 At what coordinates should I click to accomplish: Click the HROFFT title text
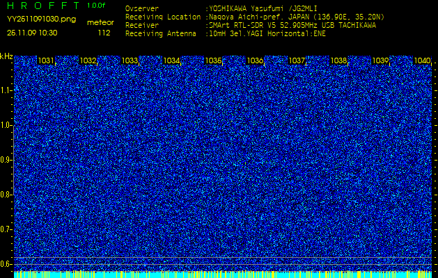point(43,6)
